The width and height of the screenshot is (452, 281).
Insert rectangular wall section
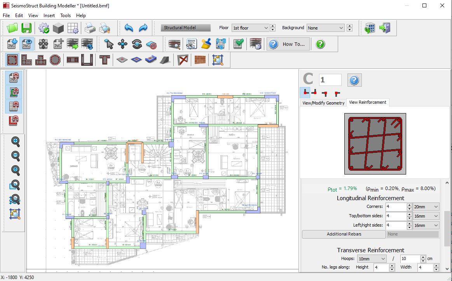tap(73, 60)
